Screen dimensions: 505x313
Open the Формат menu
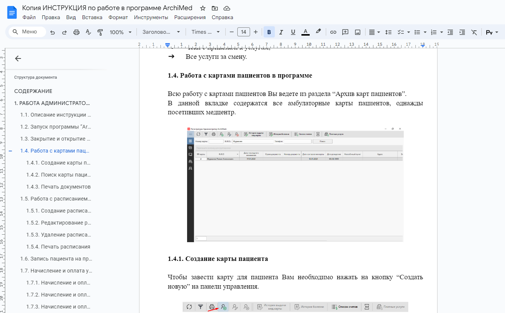[x=118, y=17]
